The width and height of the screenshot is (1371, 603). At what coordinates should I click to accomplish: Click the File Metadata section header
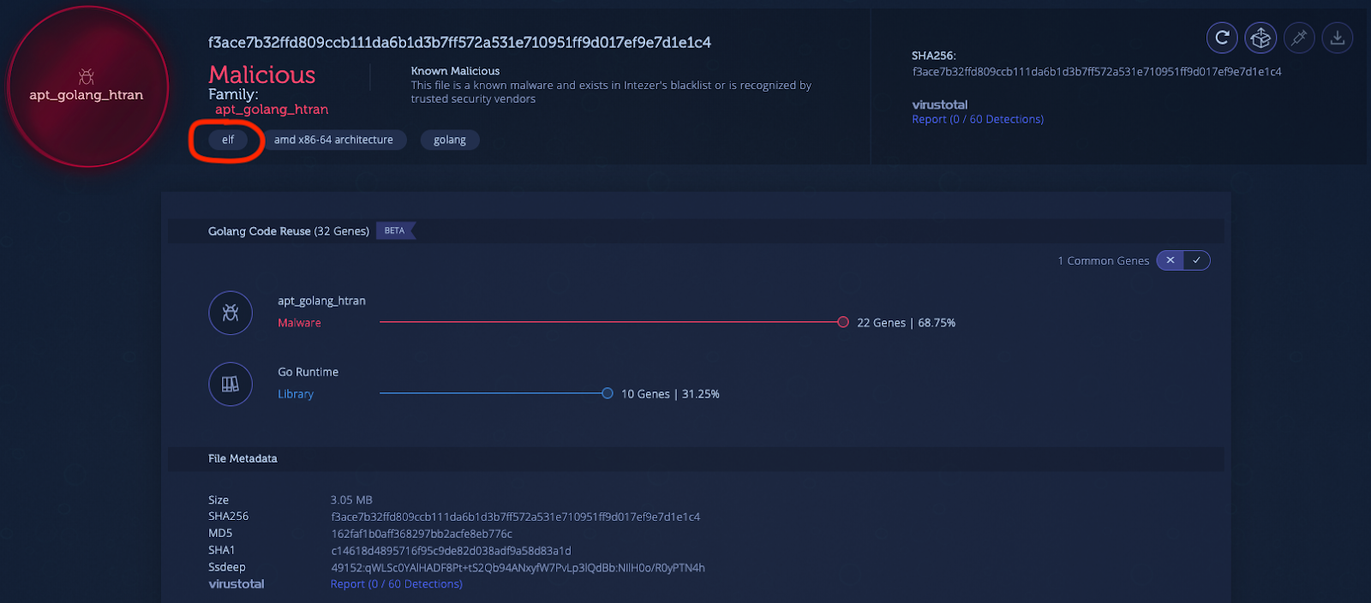[242, 458]
